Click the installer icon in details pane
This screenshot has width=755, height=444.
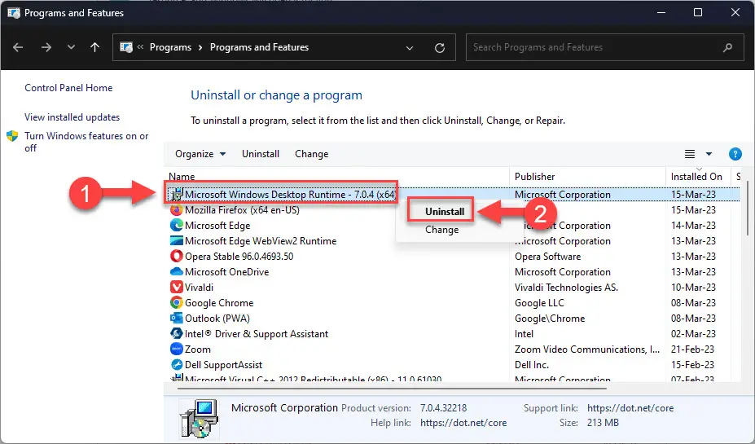click(x=199, y=418)
